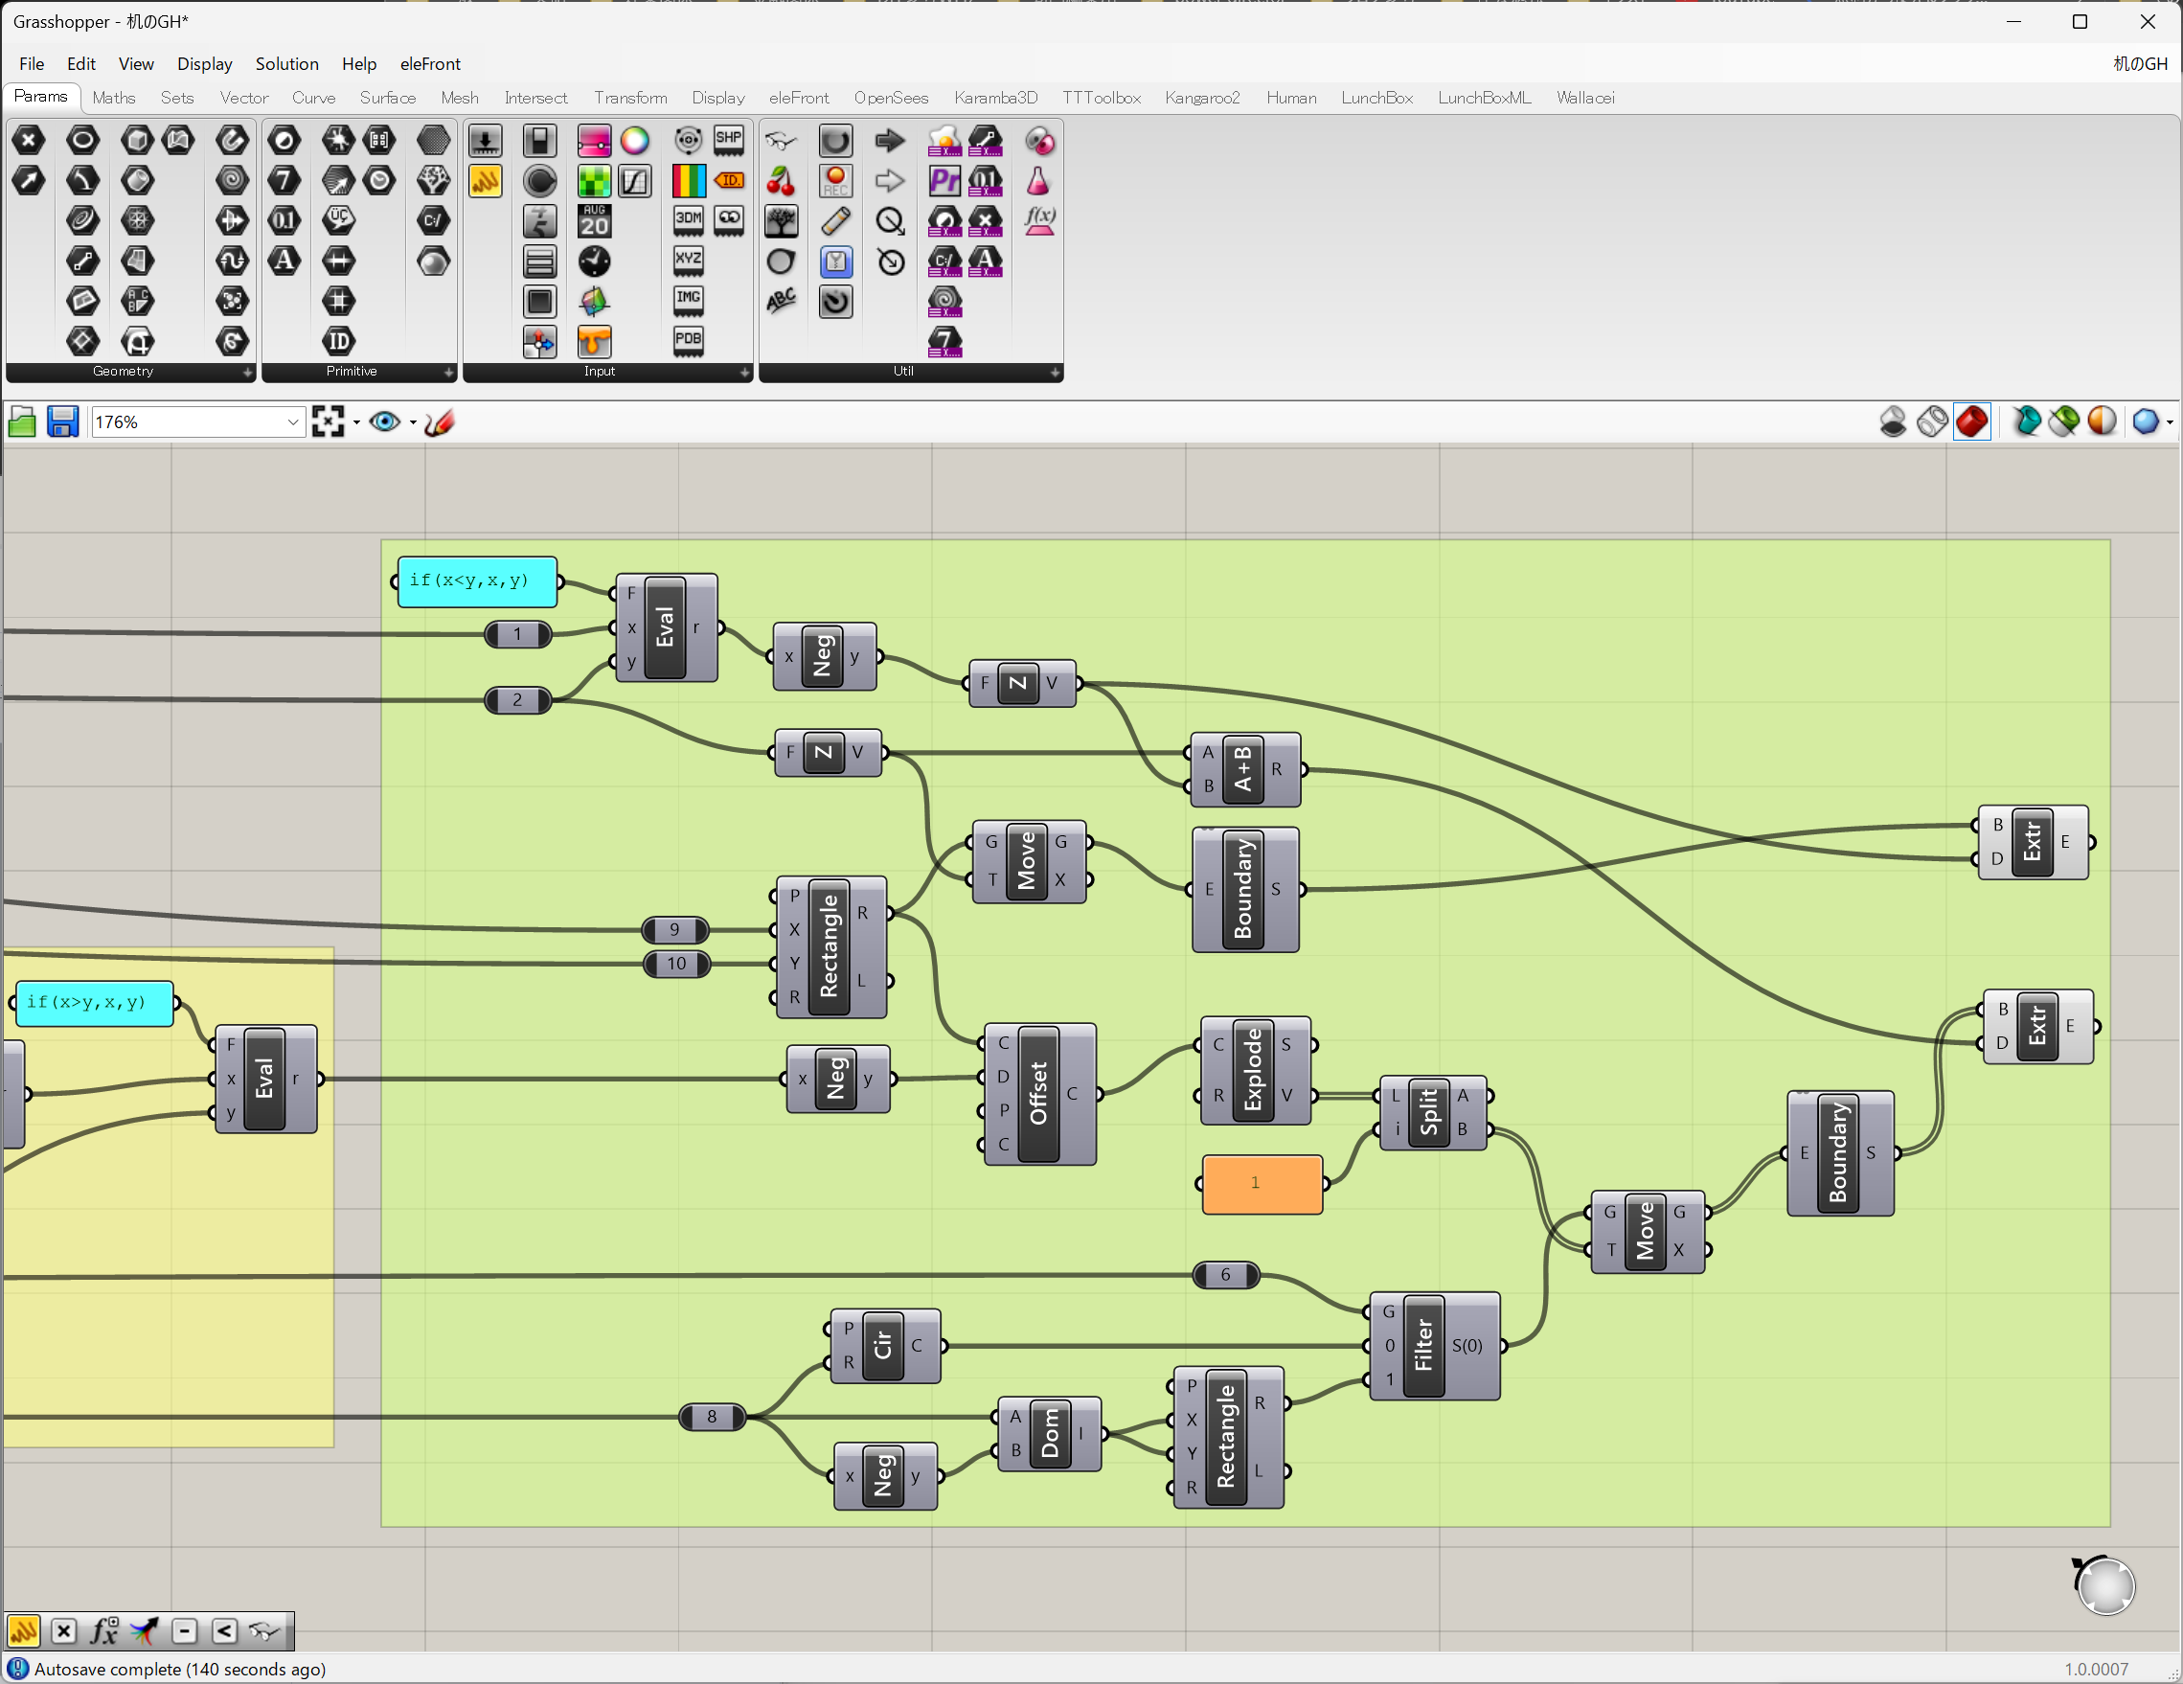The width and height of the screenshot is (2183, 1684).
Task: Enable wireframe preview mode
Action: 1932,421
